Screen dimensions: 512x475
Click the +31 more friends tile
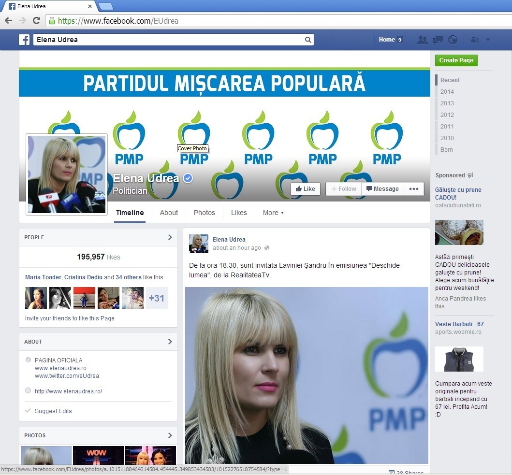pyautogui.click(x=157, y=298)
